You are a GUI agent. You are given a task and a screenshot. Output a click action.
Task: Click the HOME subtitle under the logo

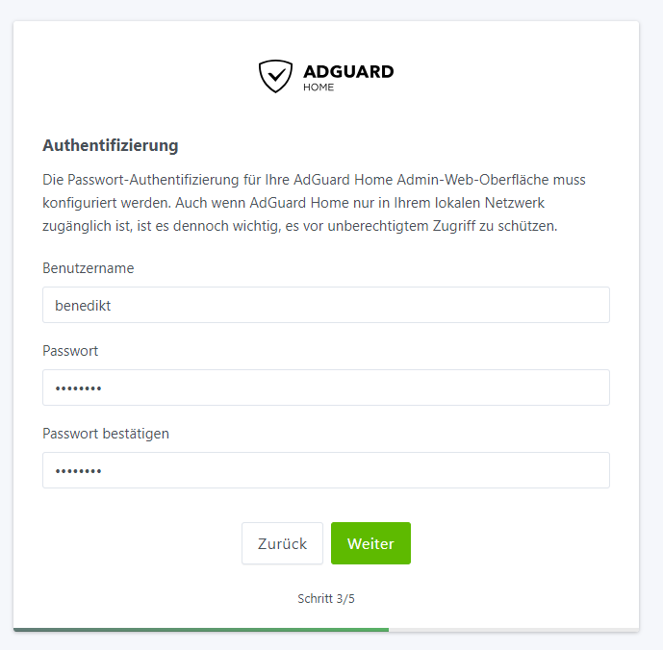(x=319, y=87)
